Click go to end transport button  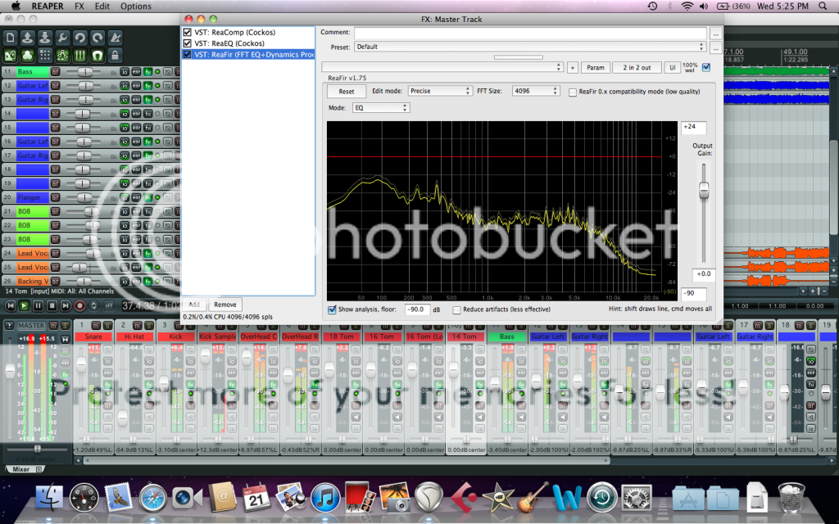click(x=66, y=305)
